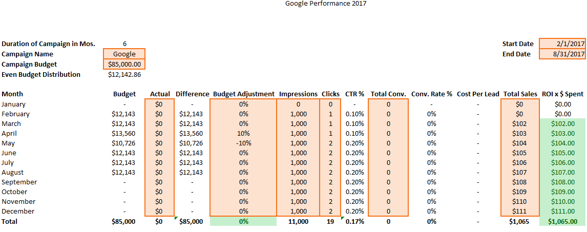Click the Total Impressions 11,000 cell
The width and height of the screenshot is (587, 232).
pos(298,221)
